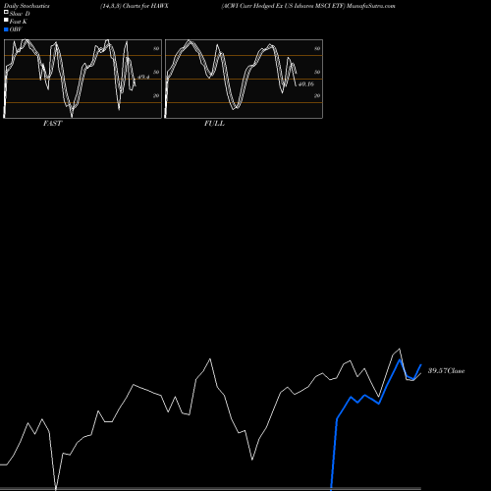Click the 80 level label in FAST chart
491x491 pixels.
point(156,48)
